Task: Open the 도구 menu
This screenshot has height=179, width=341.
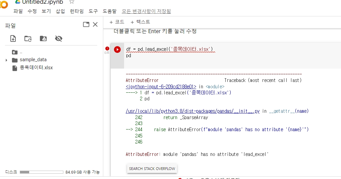Action: pyautogui.click(x=93, y=11)
